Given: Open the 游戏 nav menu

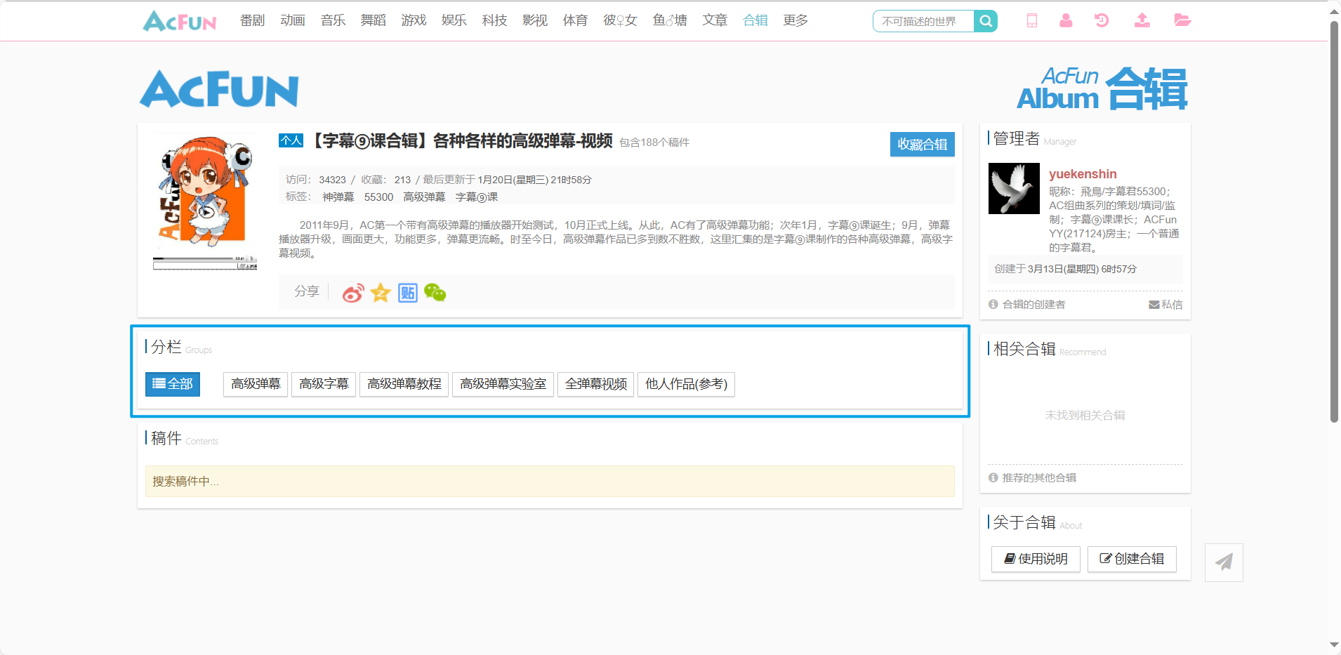Looking at the screenshot, I should [414, 20].
